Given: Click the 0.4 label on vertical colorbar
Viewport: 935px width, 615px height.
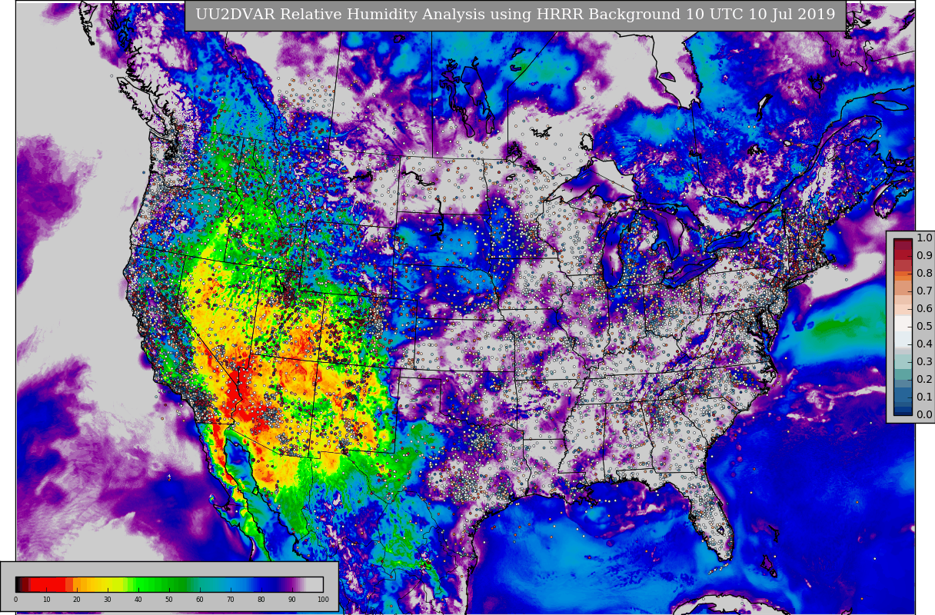Looking at the screenshot, I should pos(924,344).
